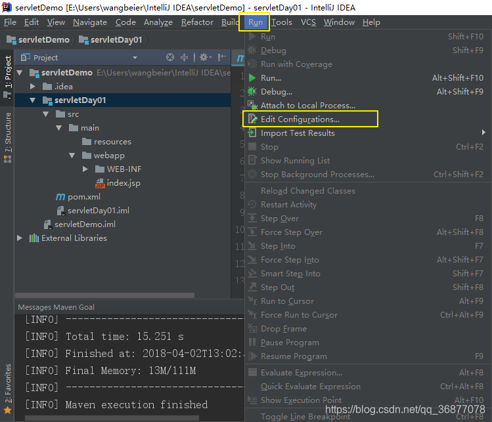
Task: Click the green Run... play icon
Action: [x=252, y=77]
